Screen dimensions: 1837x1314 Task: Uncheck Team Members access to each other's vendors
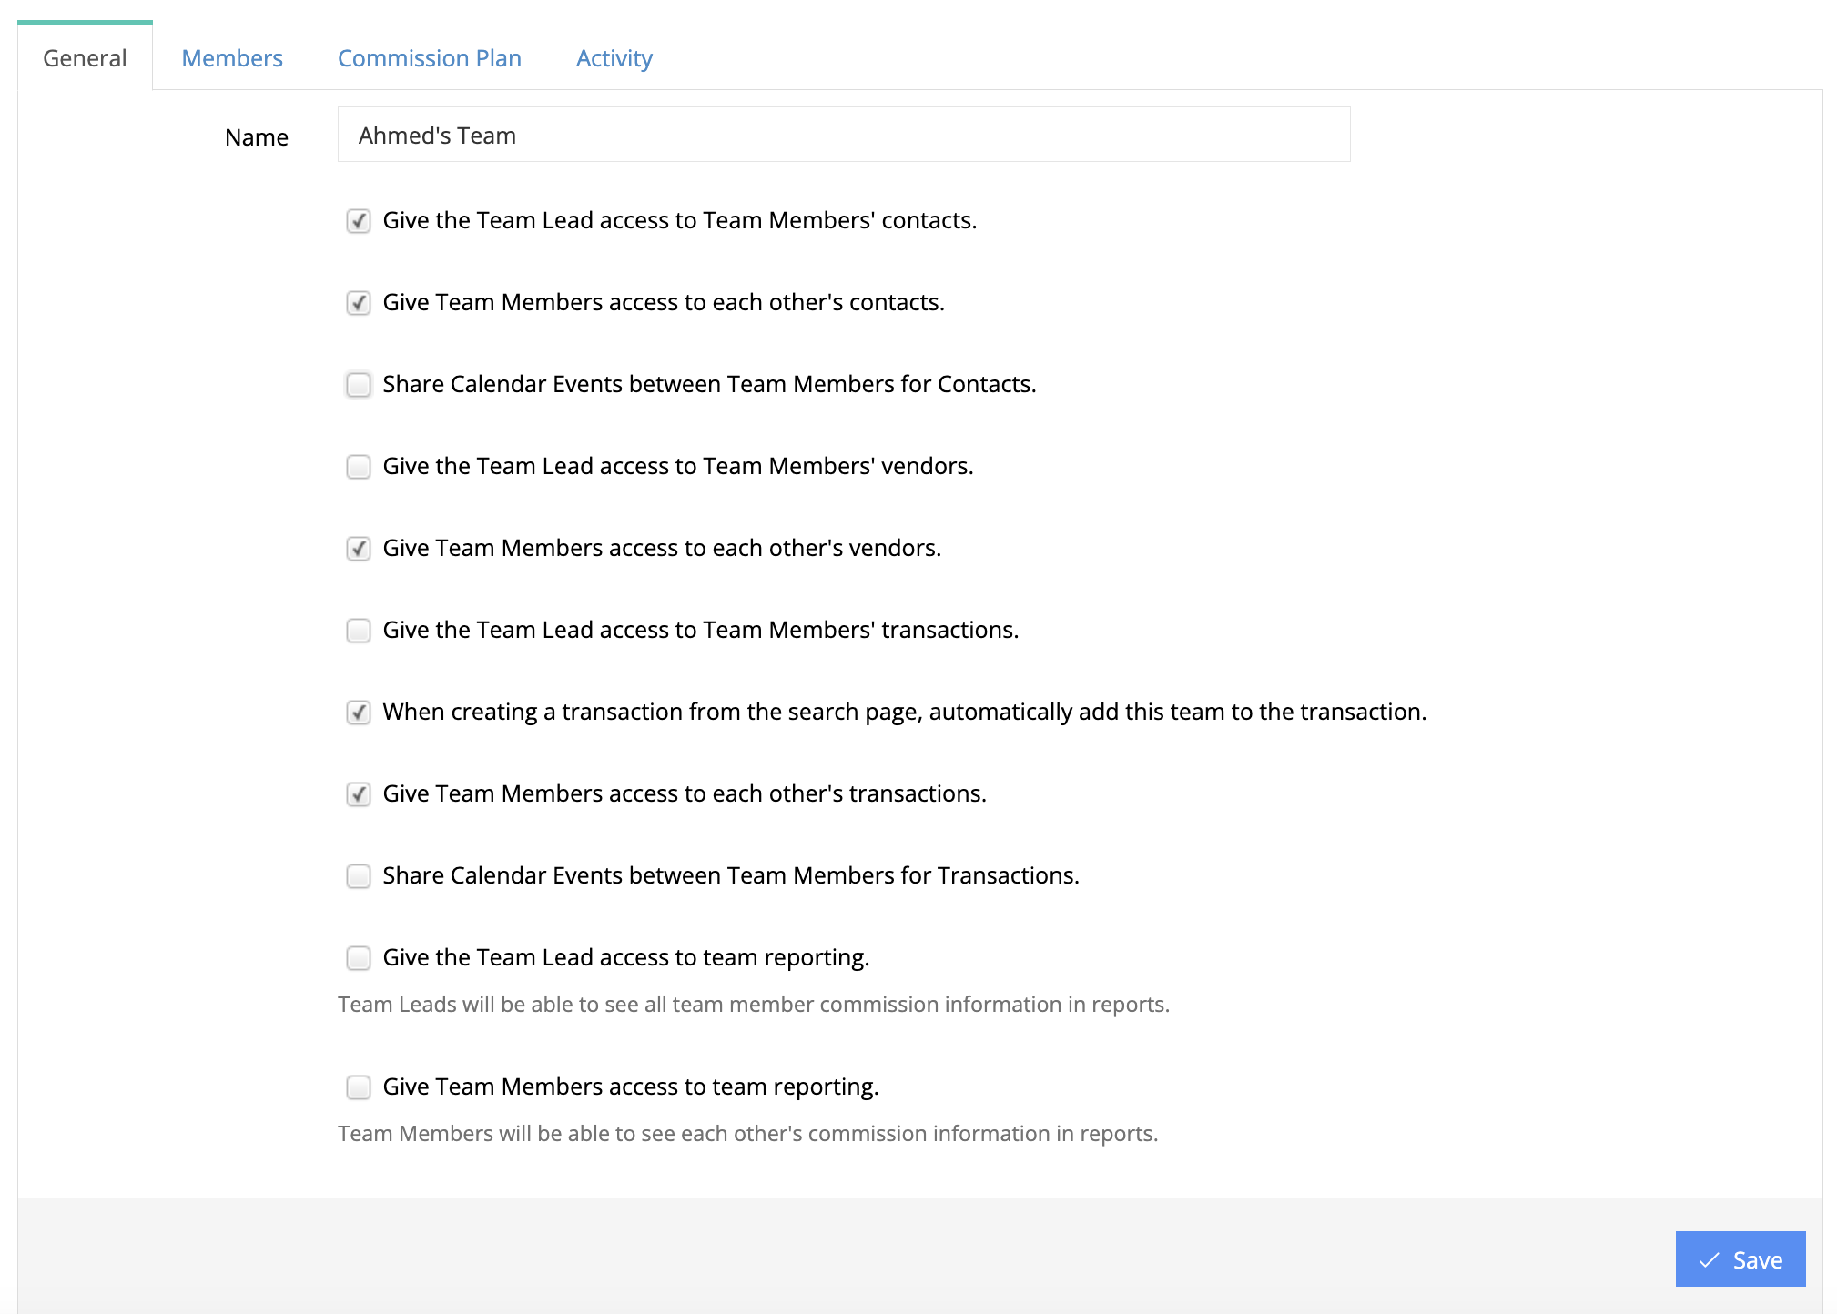[x=359, y=549]
